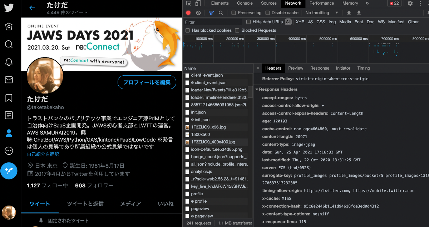The height and width of the screenshot is (227, 429).
Task: Clear the network log
Action: pyautogui.click(x=198, y=13)
